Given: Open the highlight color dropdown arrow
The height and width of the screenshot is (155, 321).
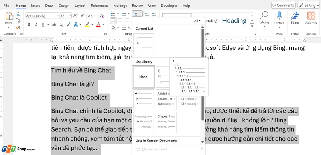Looking at the screenshot, I should tap(92, 24).
